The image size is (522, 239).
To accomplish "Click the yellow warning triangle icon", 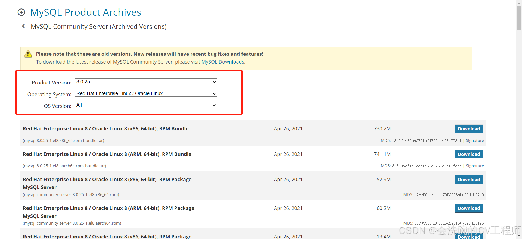I will click(28, 54).
